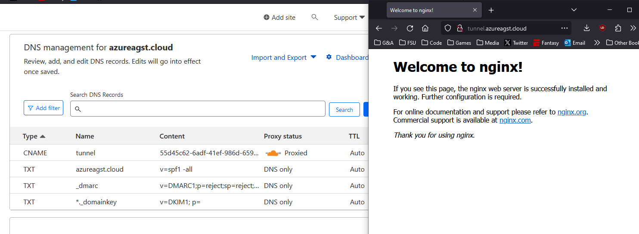Click DNS only status of _dmarc row

[278, 186]
